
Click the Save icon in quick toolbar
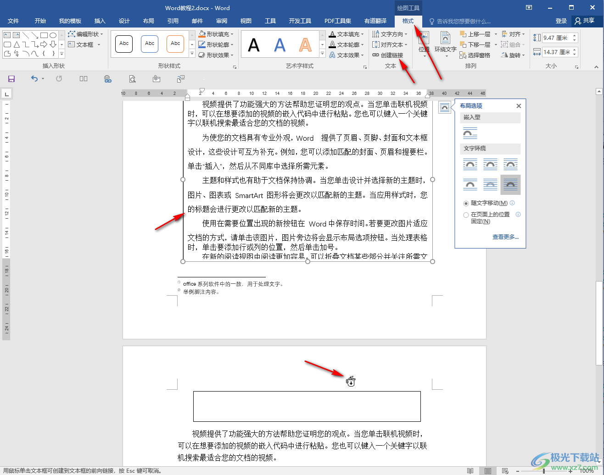point(11,79)
